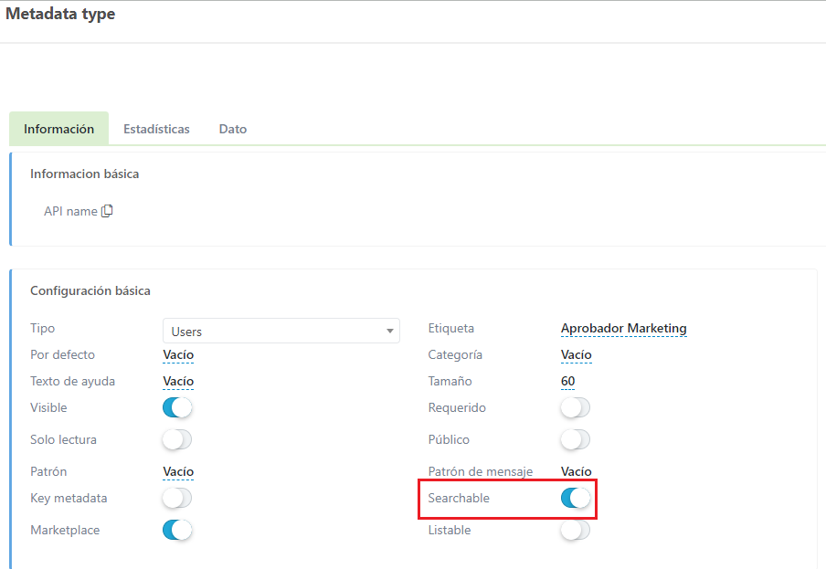This screenshot has width=826, height=569.
Task: Open the Dato tab
Action: click(233, 129)
